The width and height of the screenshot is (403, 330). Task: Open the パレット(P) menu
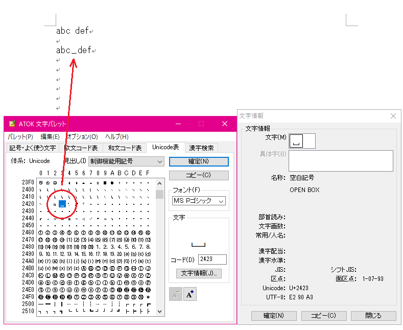[20, 136]
